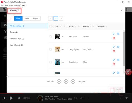Switch to the Artist tab
This screenshot has width=132, height=103.
pyautogui.click(x=27, y=18)
